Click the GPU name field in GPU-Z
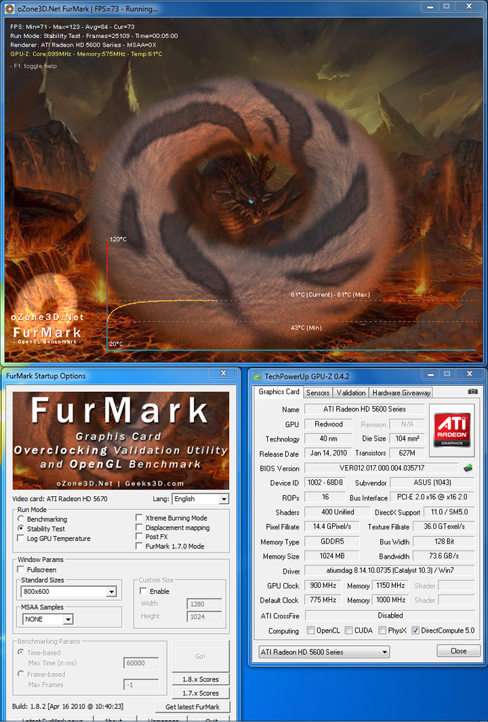The image size is (488, 722). pyautogui.click(x=364, y=409)
